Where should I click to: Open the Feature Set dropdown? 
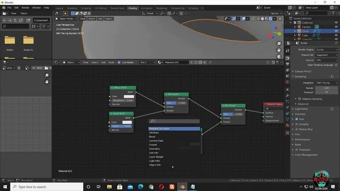click(327, 55)
